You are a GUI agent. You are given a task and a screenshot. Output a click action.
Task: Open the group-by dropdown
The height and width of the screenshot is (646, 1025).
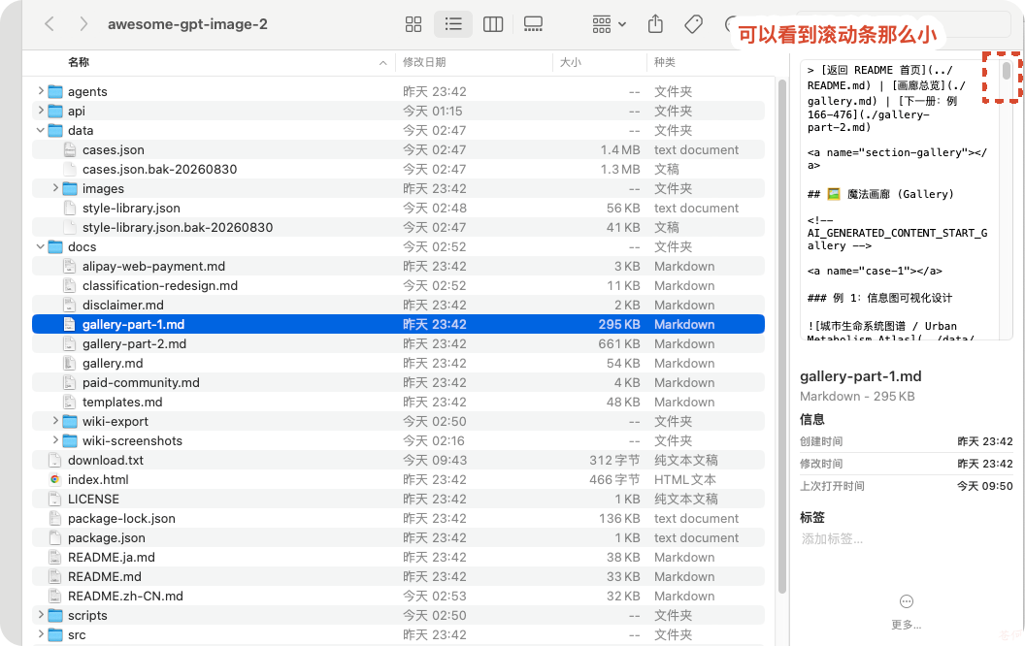[610, 25]
